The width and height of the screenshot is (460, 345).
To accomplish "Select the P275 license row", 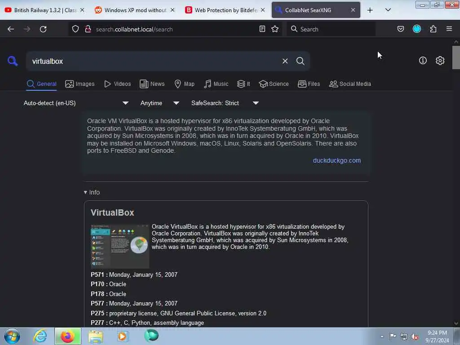I will tap(178, 313).
